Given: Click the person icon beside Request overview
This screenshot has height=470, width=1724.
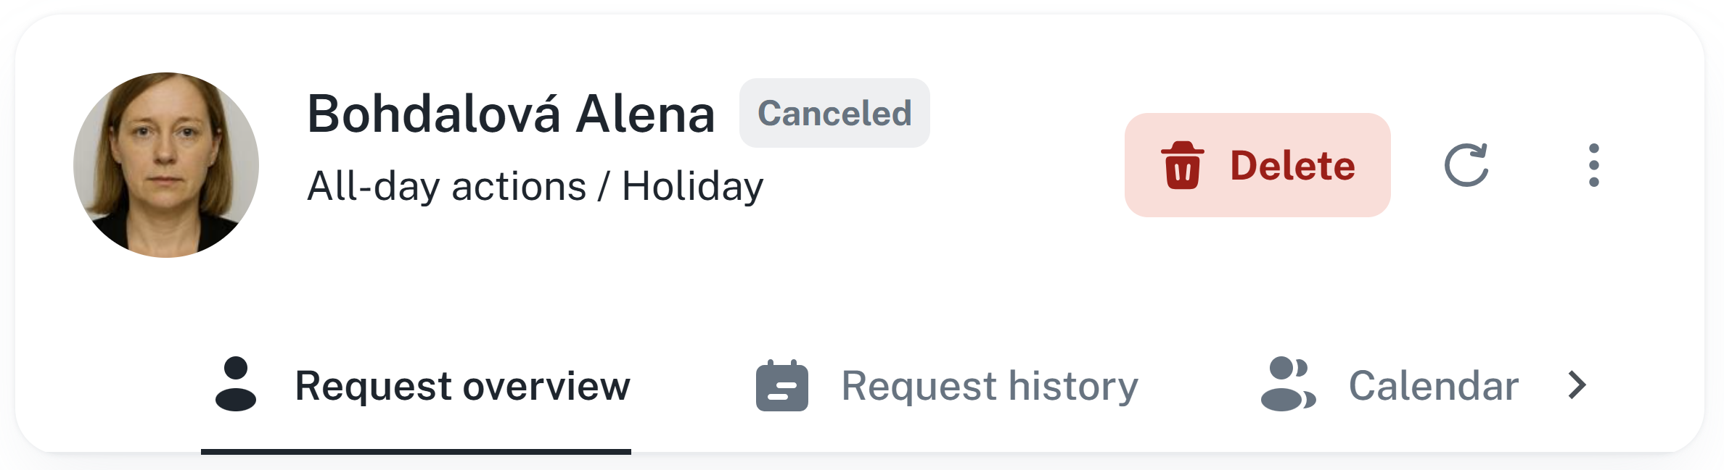Looking at the screenshot, I should point(236,384).
